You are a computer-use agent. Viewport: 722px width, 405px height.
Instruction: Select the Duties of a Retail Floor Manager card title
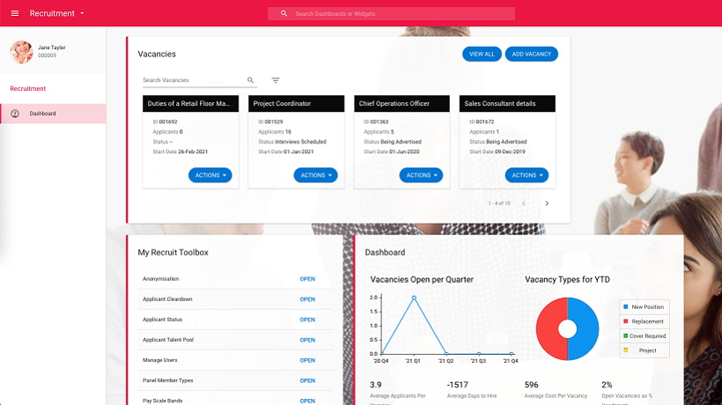point(188,104)
